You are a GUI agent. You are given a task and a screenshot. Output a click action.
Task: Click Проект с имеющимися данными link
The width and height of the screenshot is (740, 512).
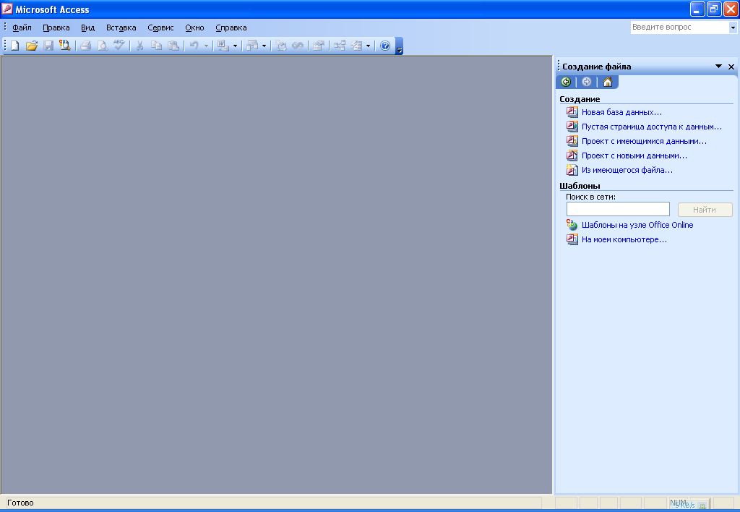[x=644, y=141]
